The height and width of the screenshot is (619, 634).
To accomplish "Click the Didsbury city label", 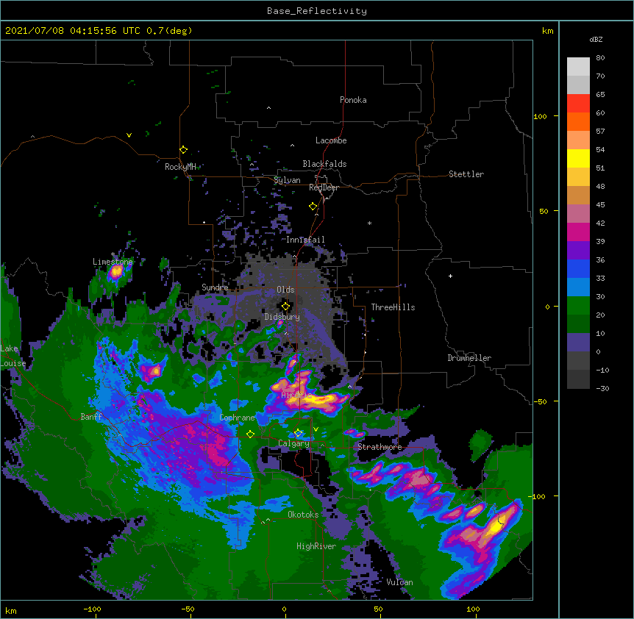I will [x=282, y=317].
